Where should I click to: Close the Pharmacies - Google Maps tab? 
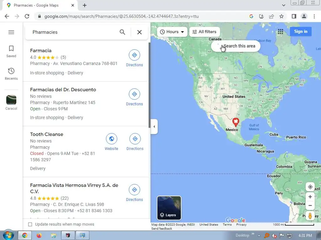[x=73, y=6]
